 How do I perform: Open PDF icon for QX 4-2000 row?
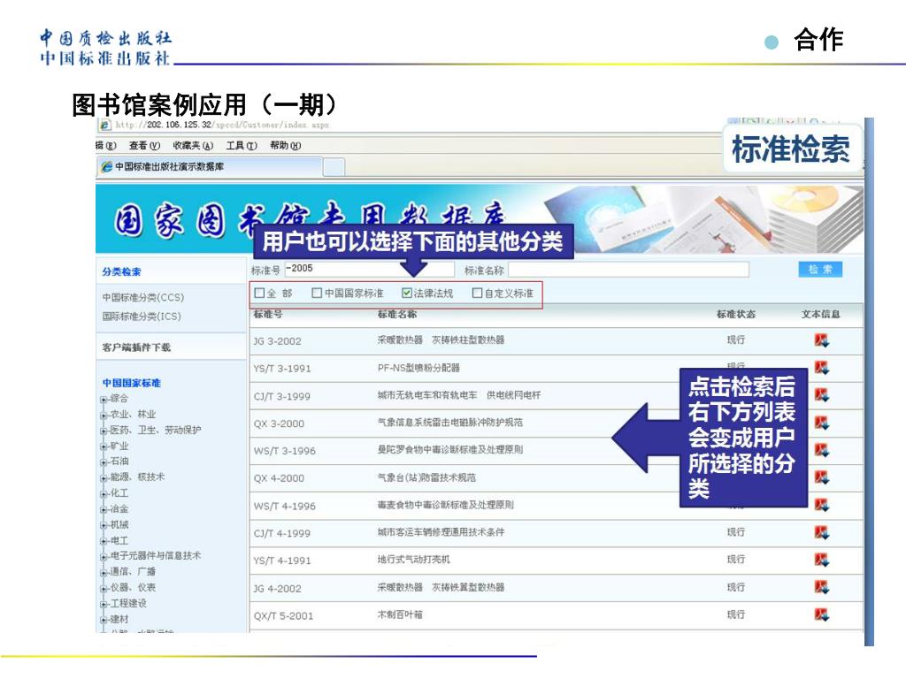coord(821,477)
